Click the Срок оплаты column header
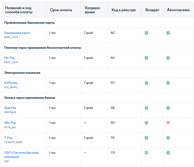The height and width of the screenshot is (167, 194). point(61,10)
